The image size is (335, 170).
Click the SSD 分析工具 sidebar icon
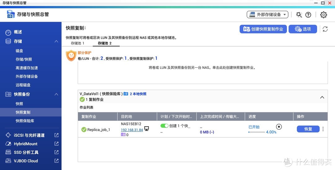[x=8, y=152]
